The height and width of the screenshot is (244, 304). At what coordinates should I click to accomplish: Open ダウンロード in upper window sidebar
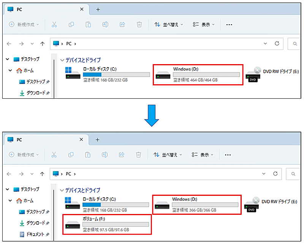point(34,93)
